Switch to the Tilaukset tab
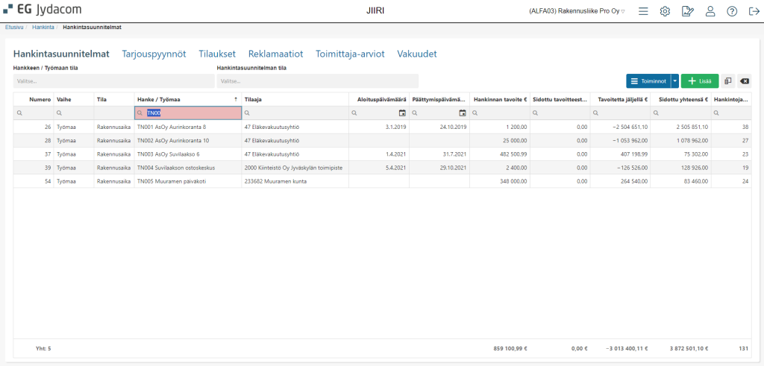Image resolution: width=764 pixels, height=366 pixels. pyautogui.click(x=217, y=54)
